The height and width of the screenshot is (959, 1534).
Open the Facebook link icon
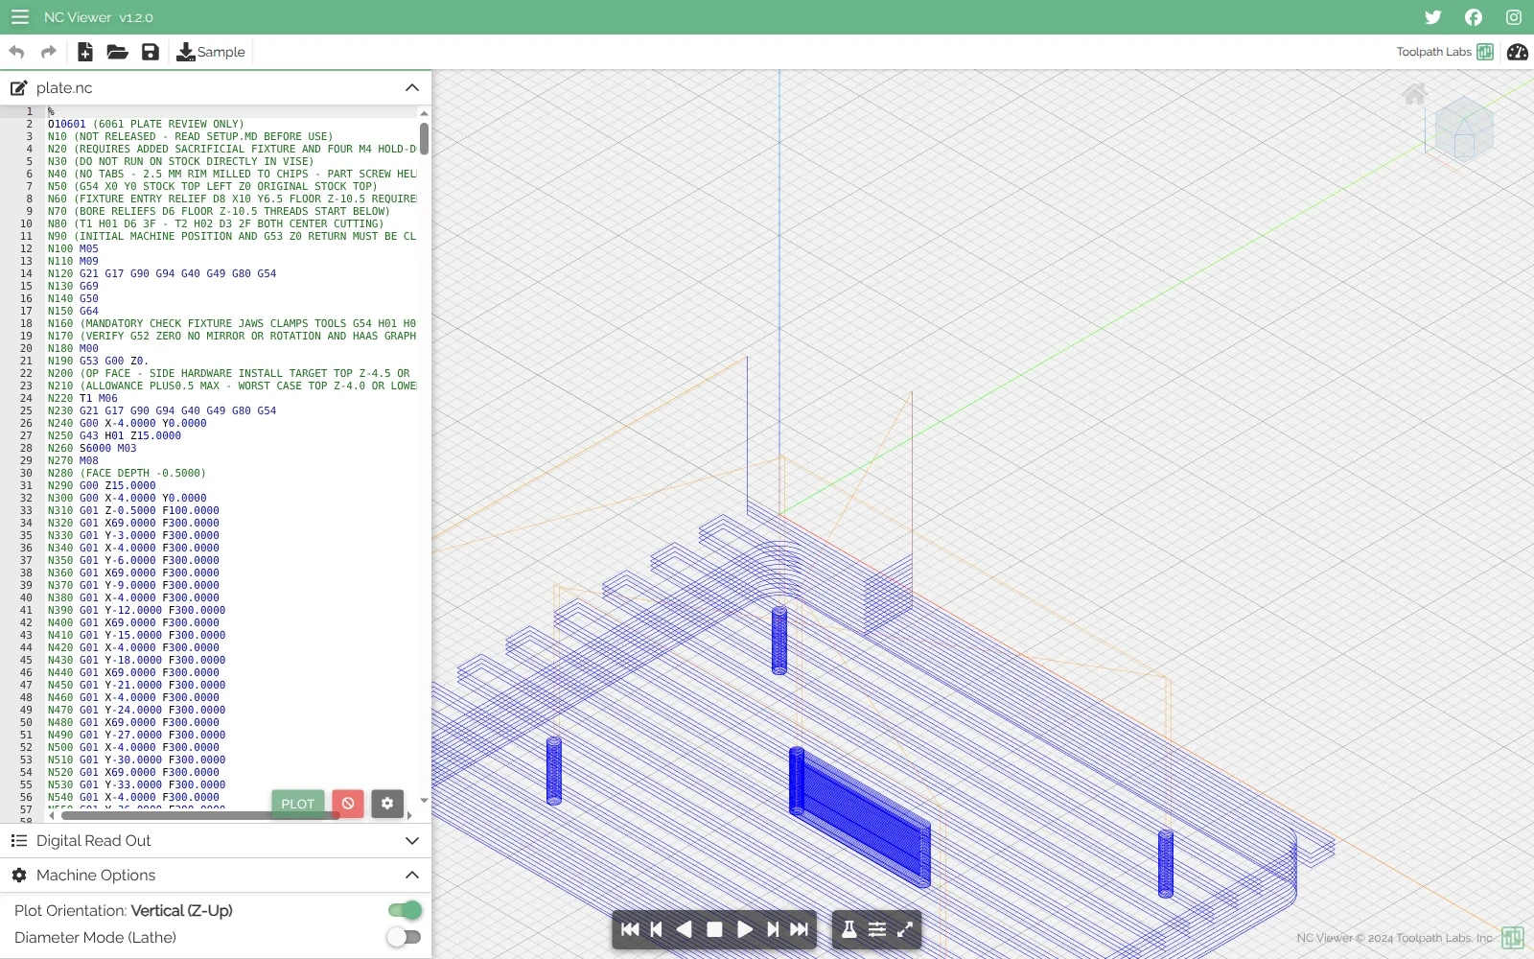pos(1474,17)
